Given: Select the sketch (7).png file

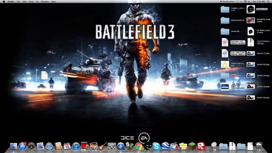Looking at the screenshot, I should click(x=251, y=54).
